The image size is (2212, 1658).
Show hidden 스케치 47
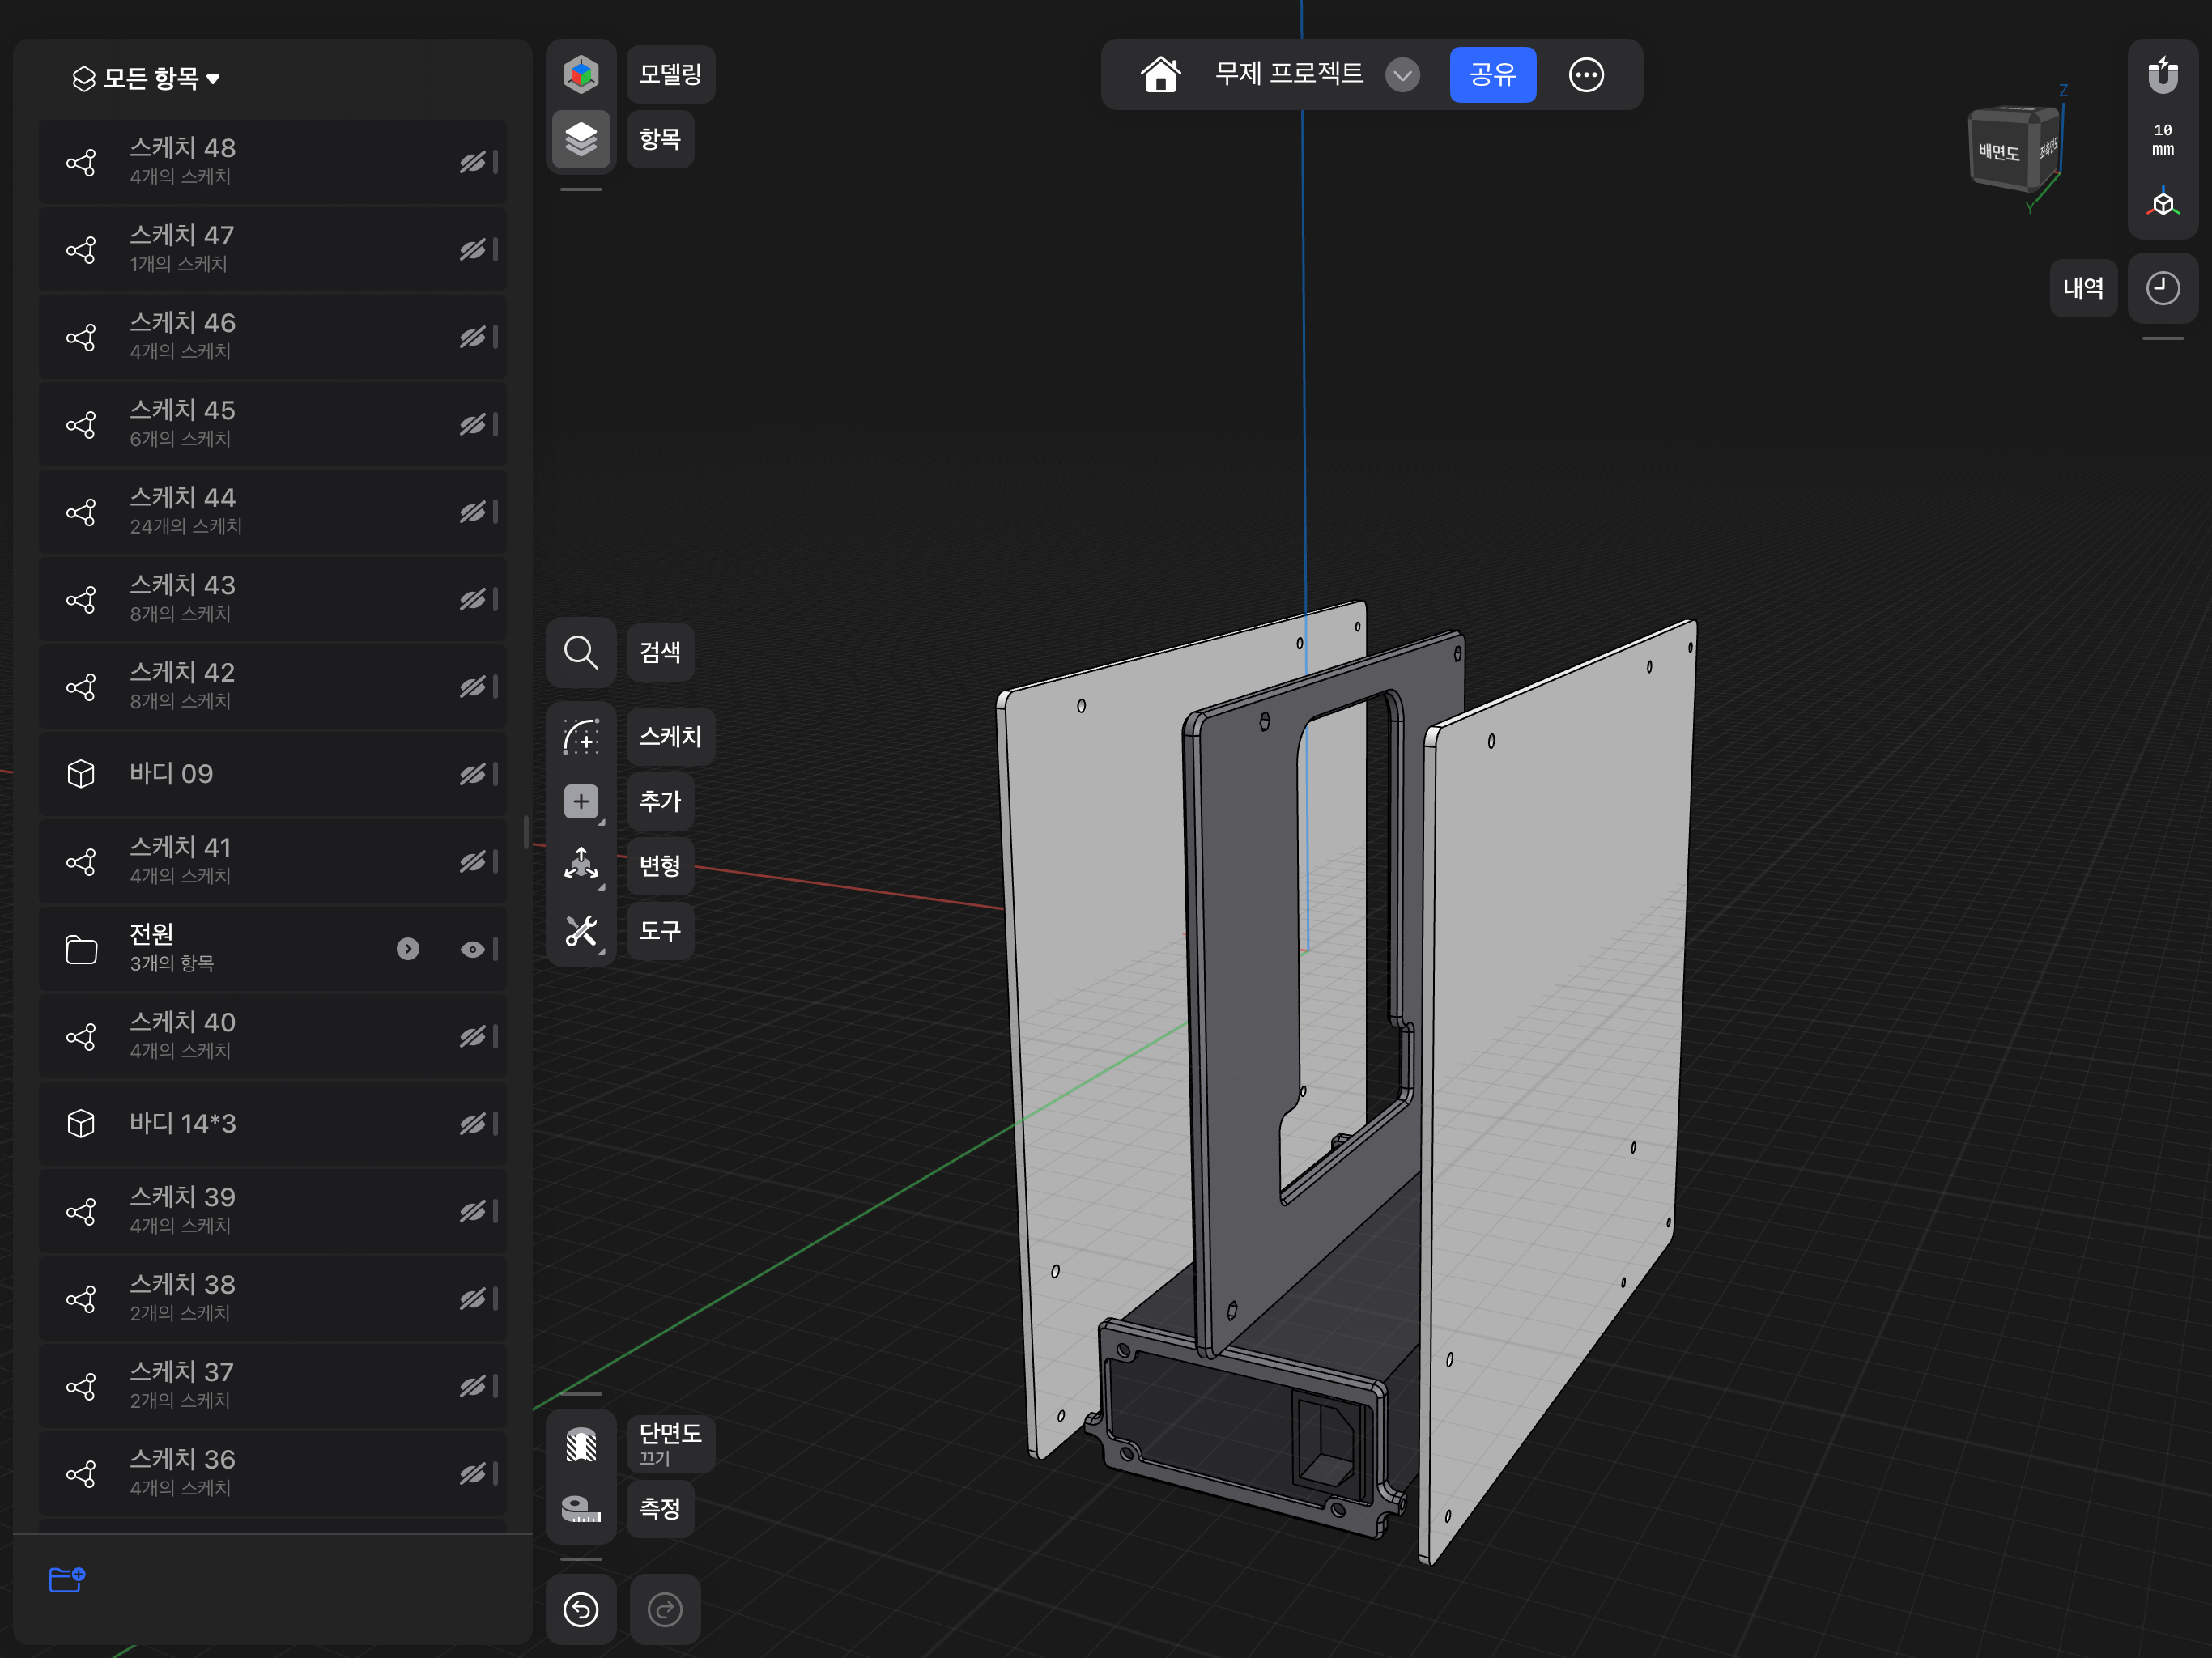pyautogui.click(x=472, y=249)
